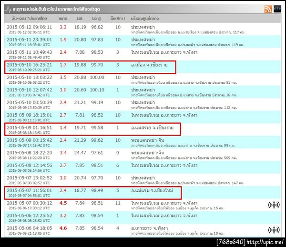Click latitude 18.19 cell
This screenshot has height=247, width=286.
80,27
